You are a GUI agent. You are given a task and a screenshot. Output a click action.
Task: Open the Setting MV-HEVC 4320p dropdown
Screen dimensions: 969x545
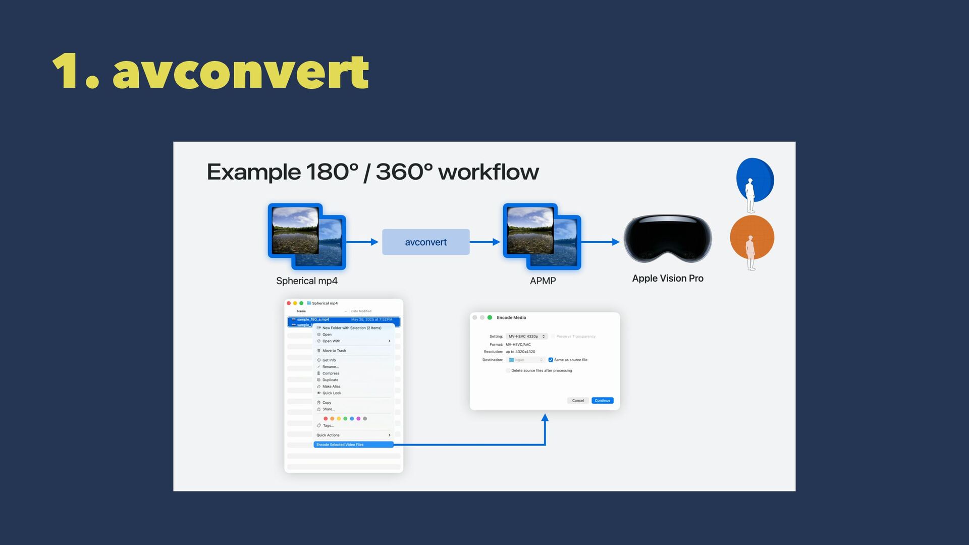point(526,336)
